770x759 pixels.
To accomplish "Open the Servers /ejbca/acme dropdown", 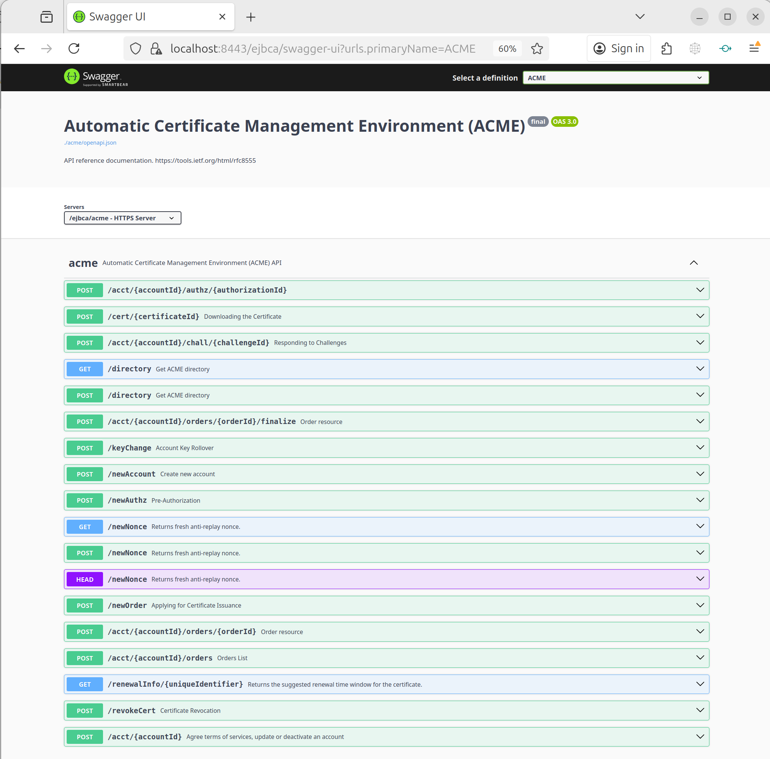I will coord(122,218).
